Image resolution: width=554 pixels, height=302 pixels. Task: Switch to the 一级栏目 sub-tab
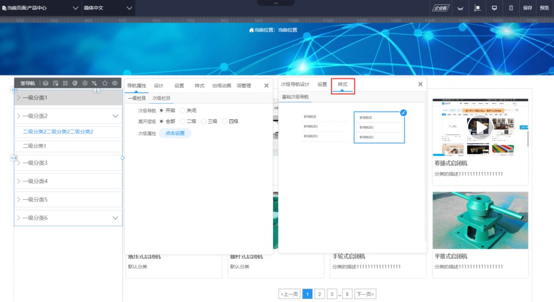point(137,98)
